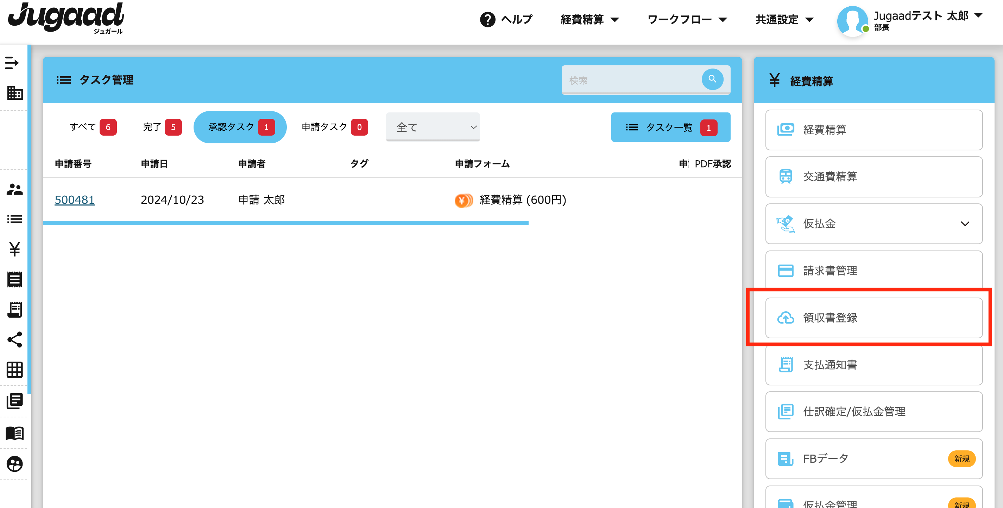Open FBデータ from the right panel
1003x508 pixels.
click(873, 459)
